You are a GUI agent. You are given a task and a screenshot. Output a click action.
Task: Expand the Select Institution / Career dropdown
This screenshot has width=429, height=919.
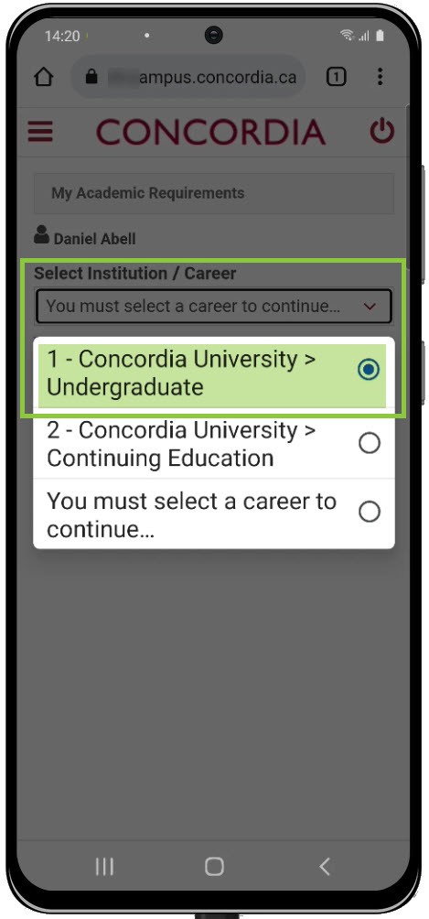(214, 306)
